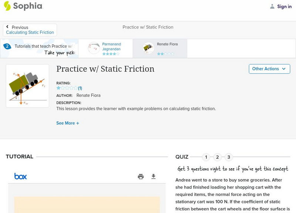
Task: Select quiz question step 2
Action: (217, 157)
